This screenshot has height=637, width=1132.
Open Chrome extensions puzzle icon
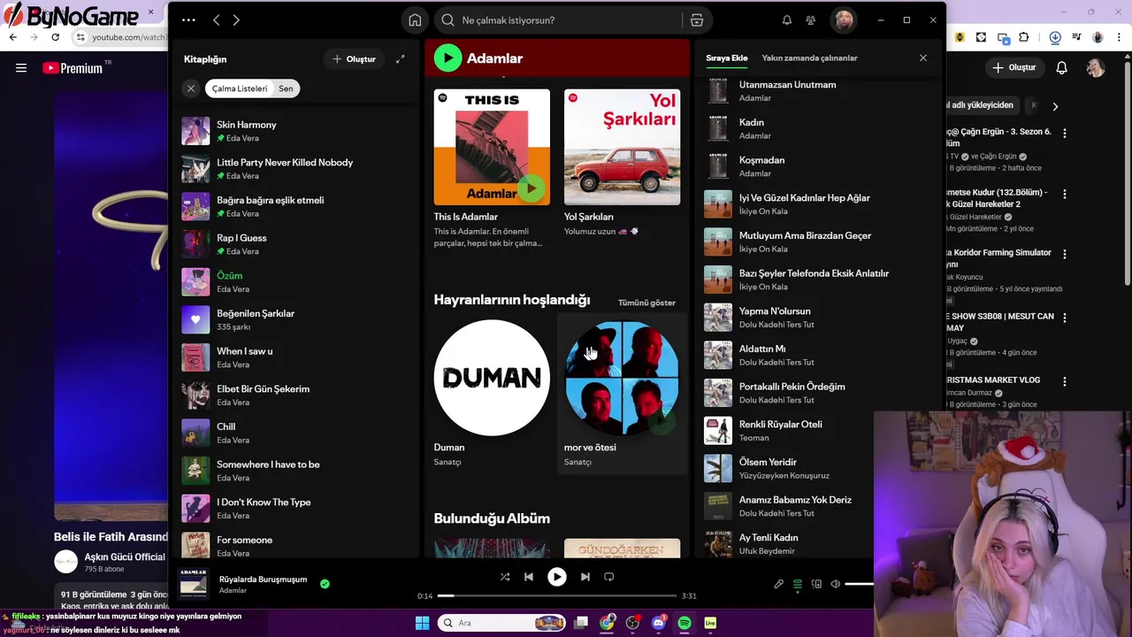[1024, 37]
